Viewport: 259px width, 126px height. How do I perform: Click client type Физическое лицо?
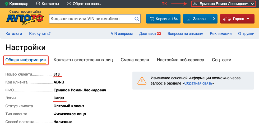70,114
